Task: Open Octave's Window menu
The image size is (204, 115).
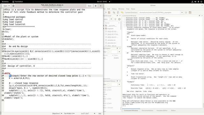Action: [x=121, y=9]
